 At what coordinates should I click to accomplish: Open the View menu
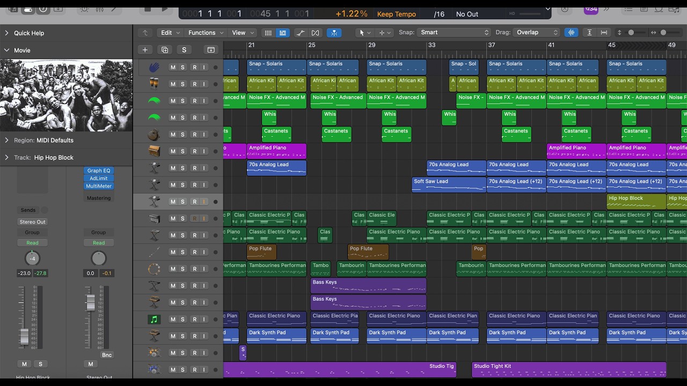243,33
